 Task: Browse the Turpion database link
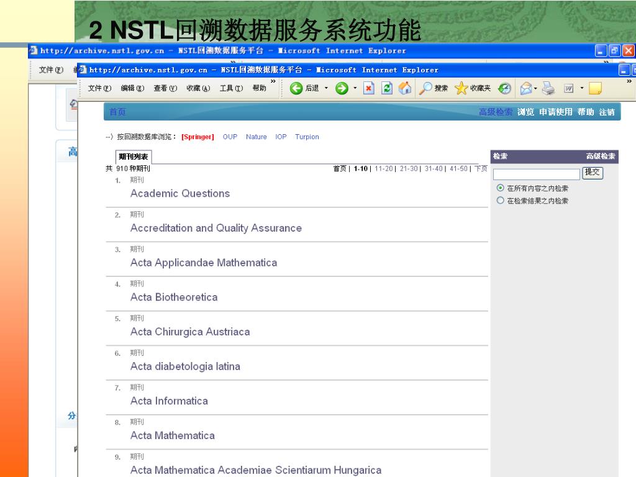[x=307, y=137]
